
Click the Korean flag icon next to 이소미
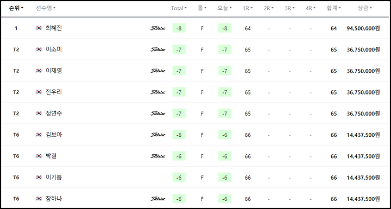[39, 49]
